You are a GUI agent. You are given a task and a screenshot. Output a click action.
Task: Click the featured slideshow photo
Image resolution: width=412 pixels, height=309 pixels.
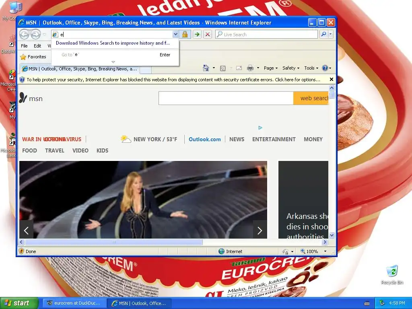click(x=143, y=200)
